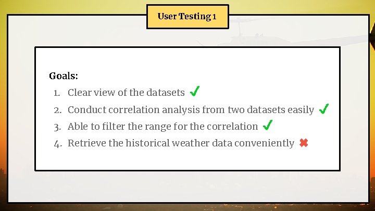Select the 'Goals:' heading
Screen dimensions: 375x211
click(x=64, y=76)
